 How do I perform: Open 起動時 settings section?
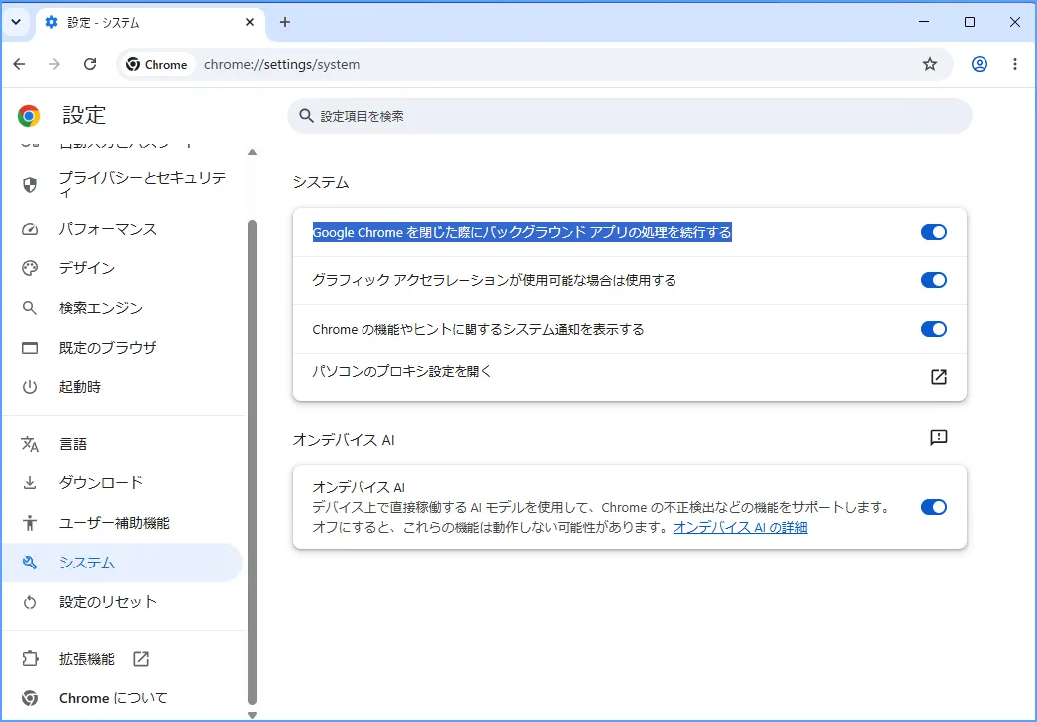coord(123,387)
